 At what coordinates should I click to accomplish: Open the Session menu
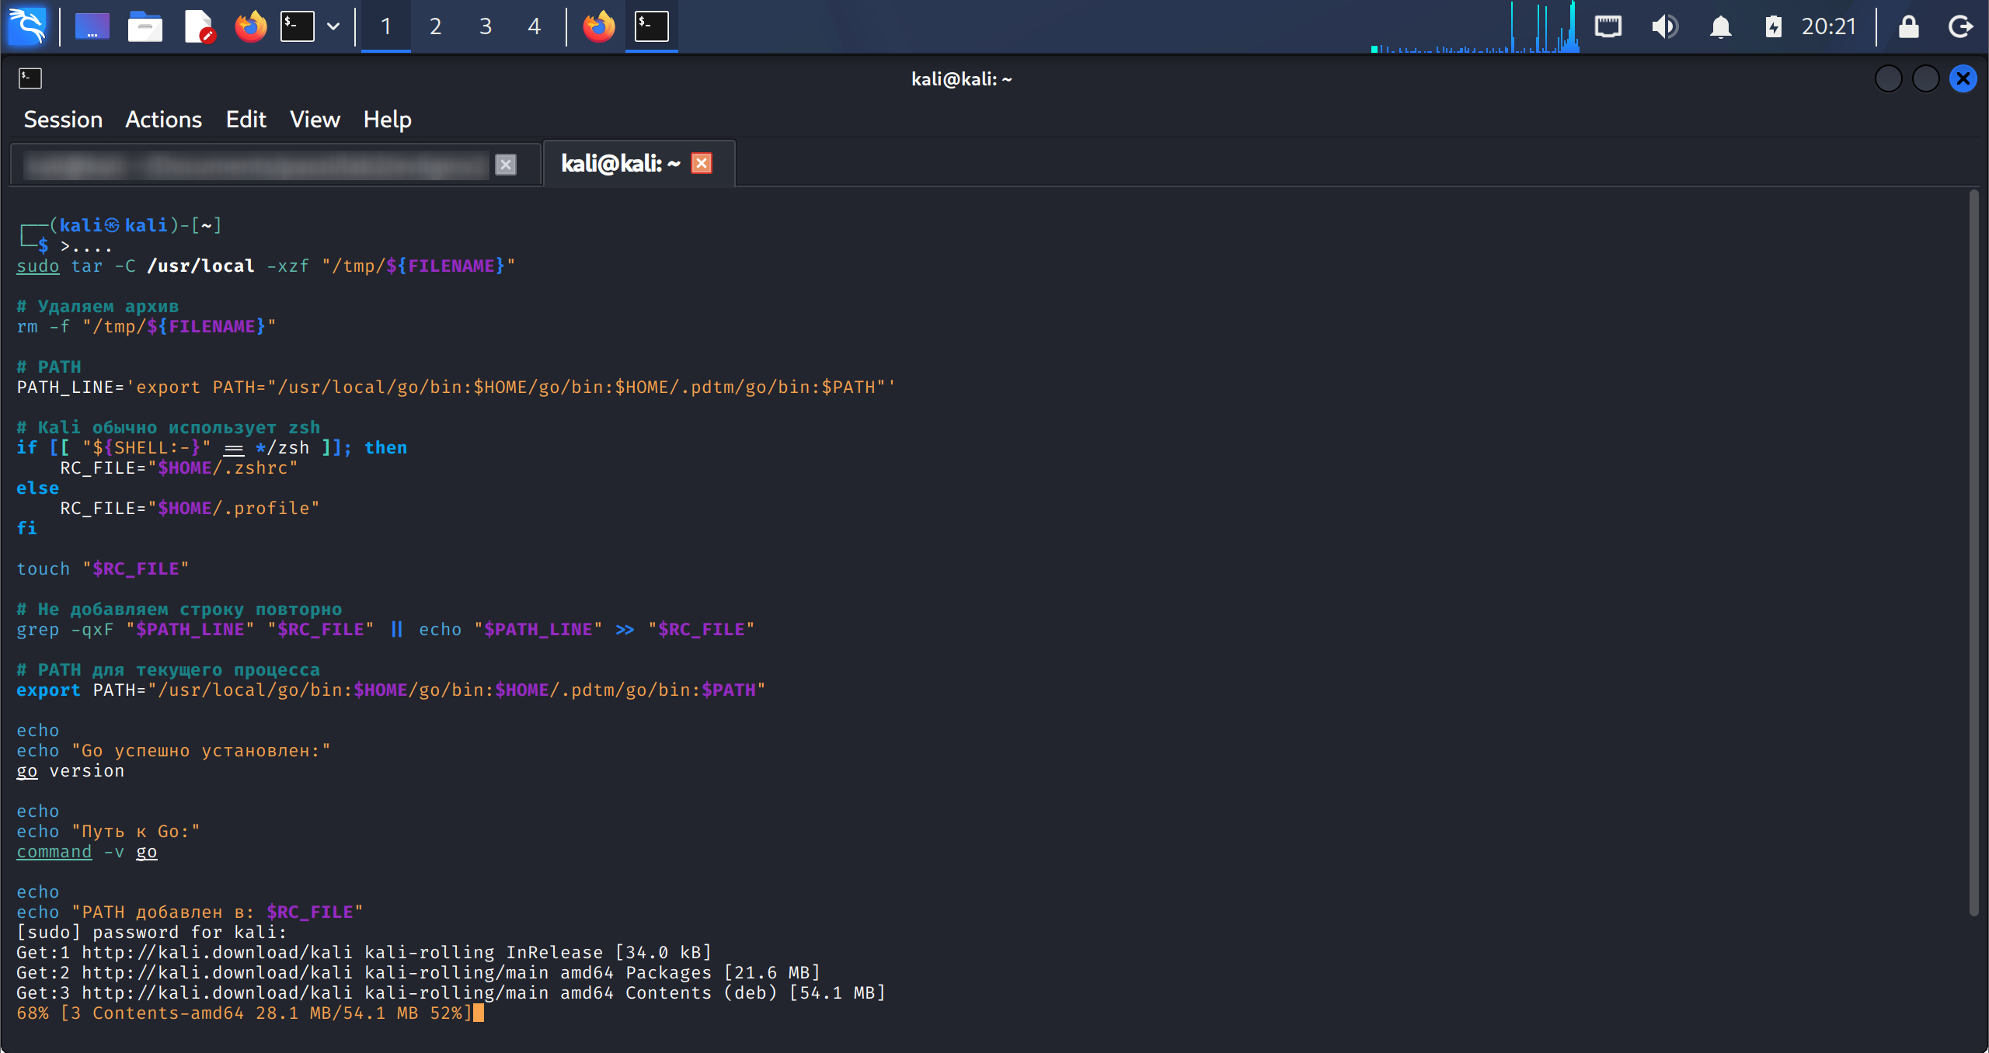pyautogui.click(x=63, y=120)
